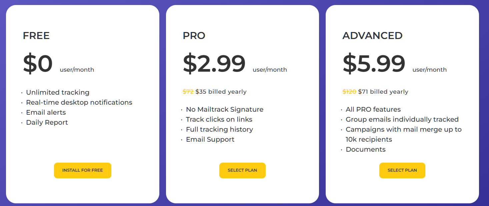Viewport: 489px width, 206px height.
Task: Click Group emails individually tracked feature
Action: pyautogui.click(x=402, y=119)
